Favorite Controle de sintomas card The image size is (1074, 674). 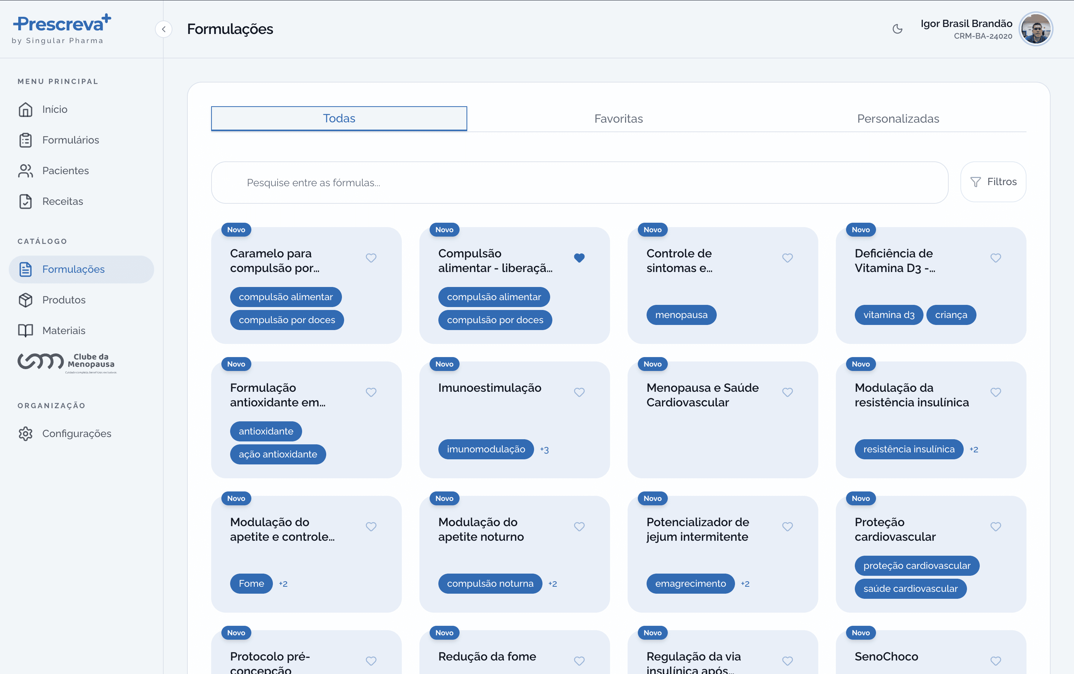coord(788,258)
